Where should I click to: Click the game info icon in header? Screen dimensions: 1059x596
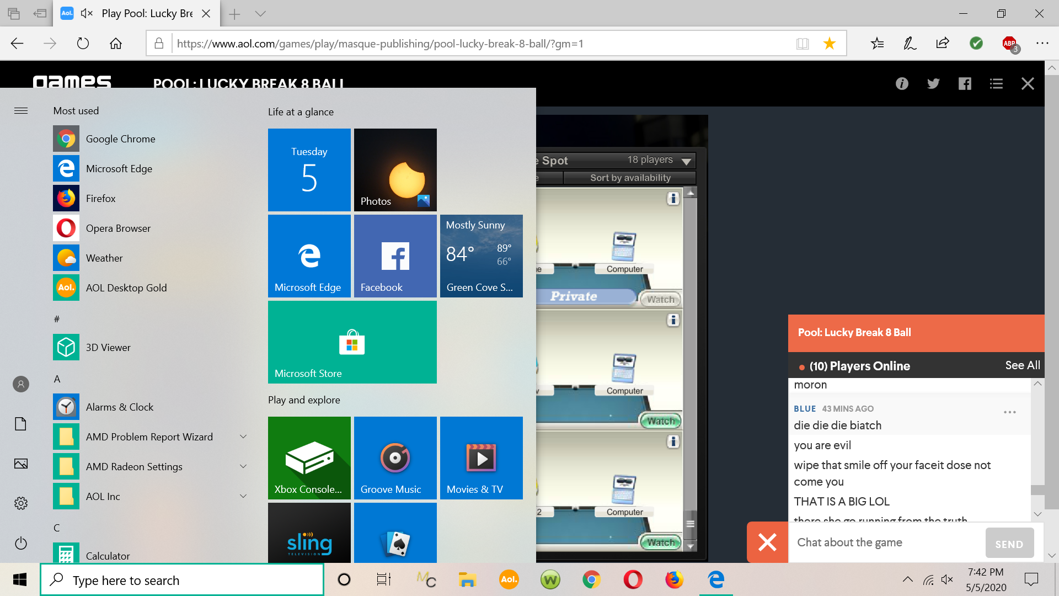(902, 83)
